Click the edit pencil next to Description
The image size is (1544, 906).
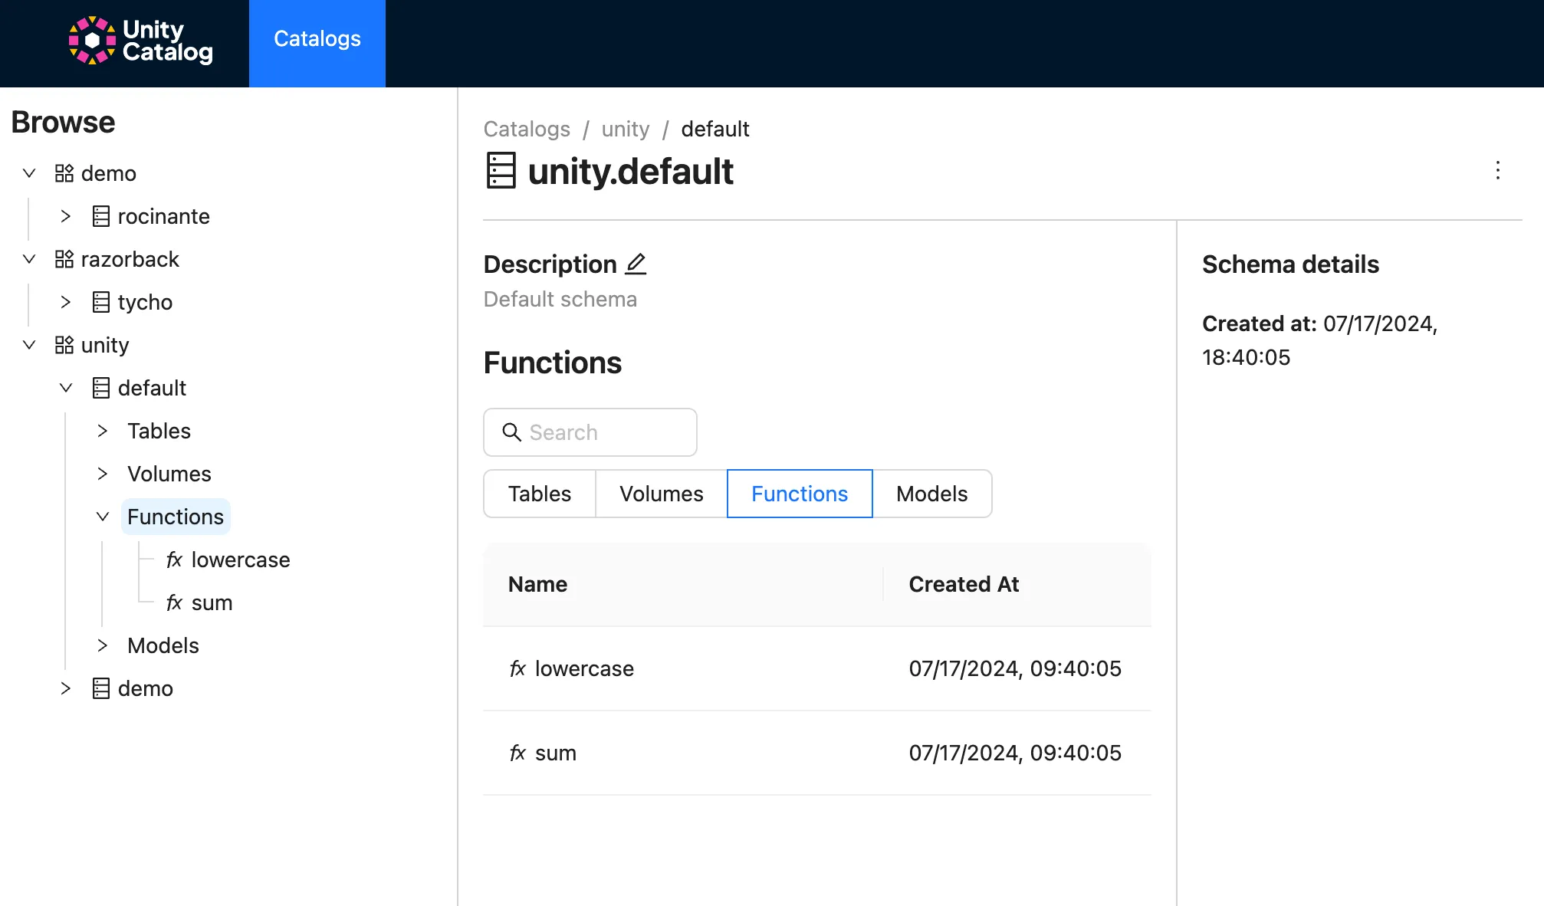[636, 264]
